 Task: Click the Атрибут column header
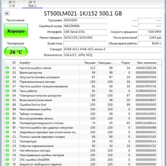coord(48,63)
